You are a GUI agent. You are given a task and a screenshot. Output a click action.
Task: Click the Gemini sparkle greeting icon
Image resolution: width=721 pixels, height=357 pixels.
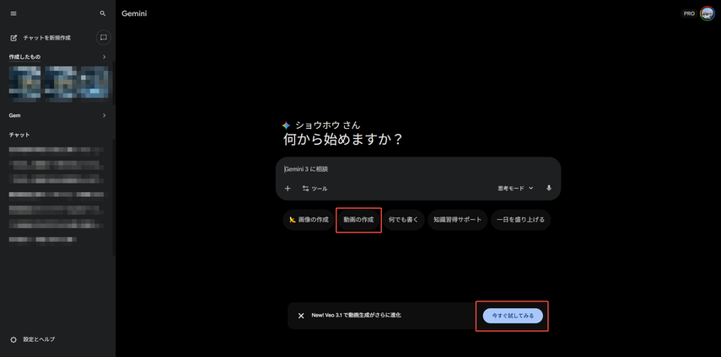(287, 125)
